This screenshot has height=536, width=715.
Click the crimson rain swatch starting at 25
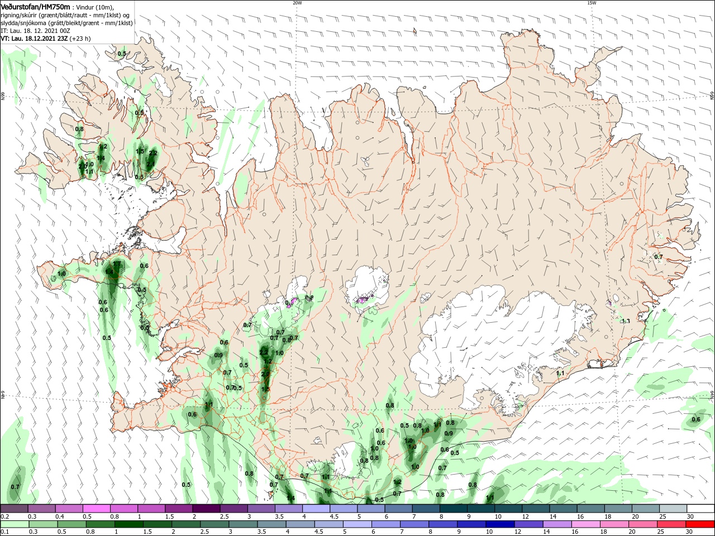pos(672,525)
